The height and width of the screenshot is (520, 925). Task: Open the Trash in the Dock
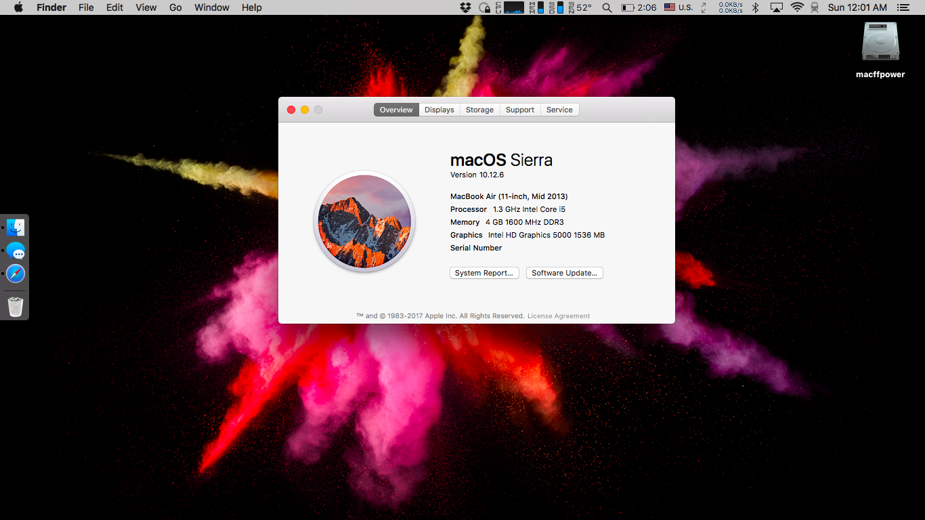(16, 306)
